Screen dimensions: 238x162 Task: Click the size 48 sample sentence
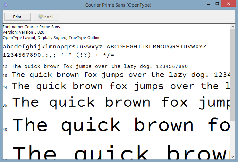click(121, 126)
